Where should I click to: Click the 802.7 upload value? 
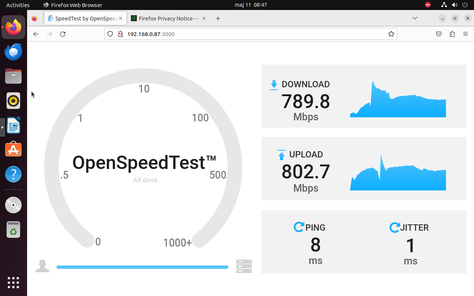point(306,172)
